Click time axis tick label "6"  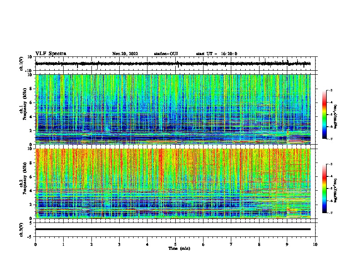pyautogui.click(x=203, y=244)
